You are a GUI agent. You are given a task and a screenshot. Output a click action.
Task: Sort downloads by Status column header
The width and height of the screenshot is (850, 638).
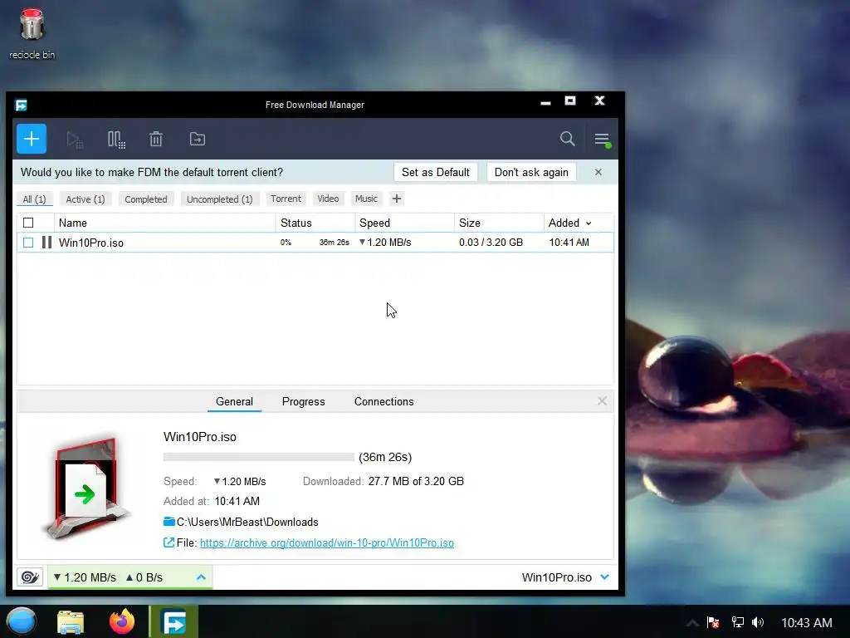315,223
